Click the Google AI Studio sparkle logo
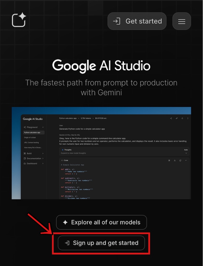The height and width of the screenshot is (266, 203). (x=19, y=20)
